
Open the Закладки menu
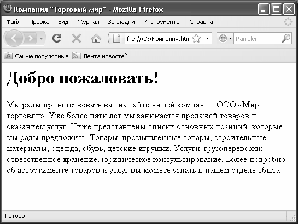click(x=121, y=22)
